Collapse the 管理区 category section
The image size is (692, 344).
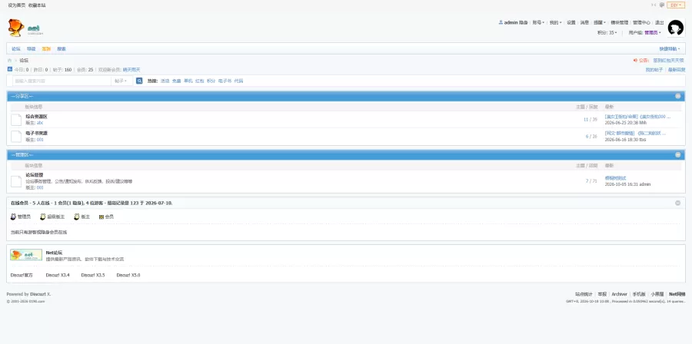click(678, 154)
